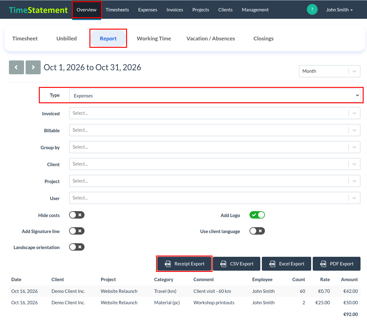This screenshot has width=367, height=328.
Task: Open the Overview menu
Action: (x=87, y=10)
